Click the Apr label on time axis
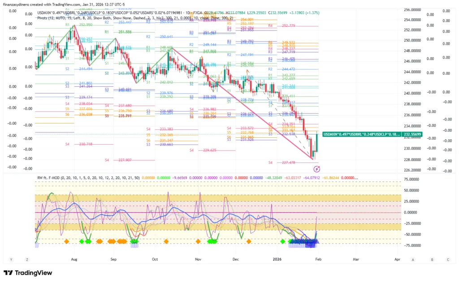Image resolution: width=459 pixels, height=282 pixels. coord(397,259)
